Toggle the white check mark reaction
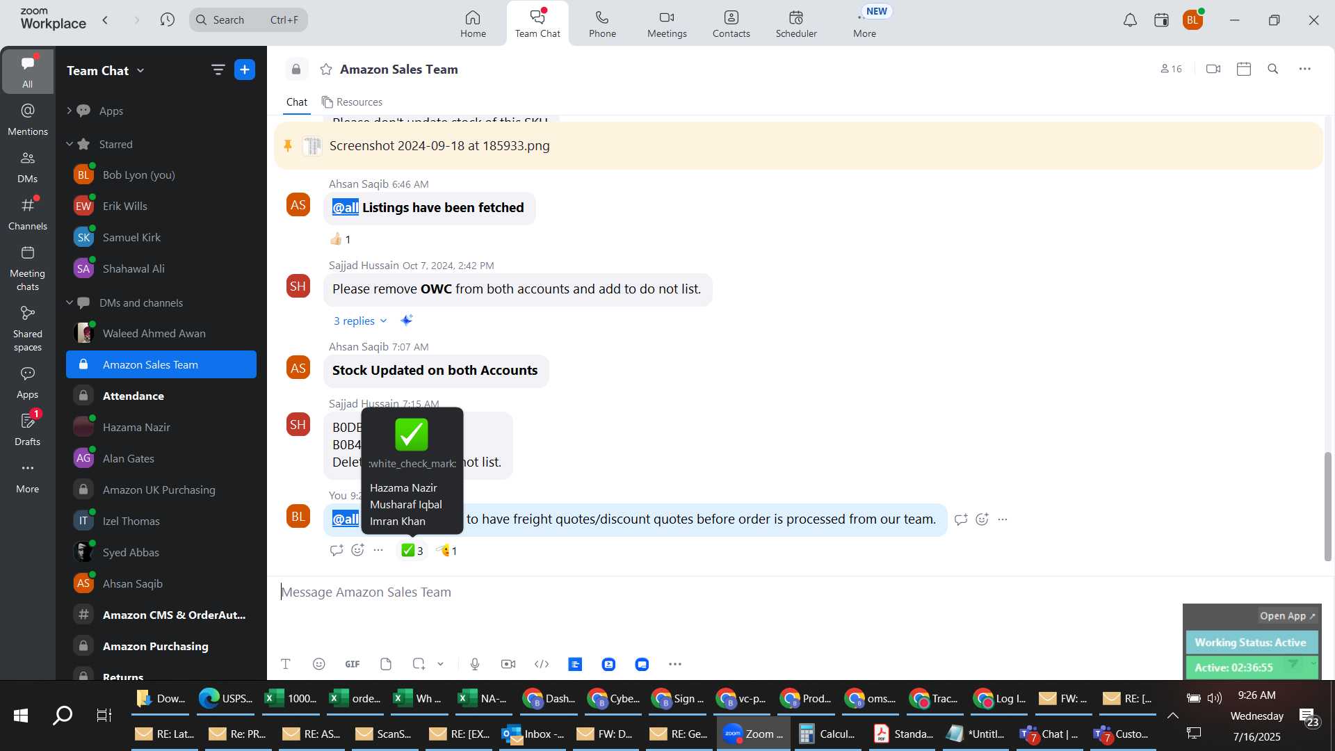The image size is (1335, 751). pos(412,551)
